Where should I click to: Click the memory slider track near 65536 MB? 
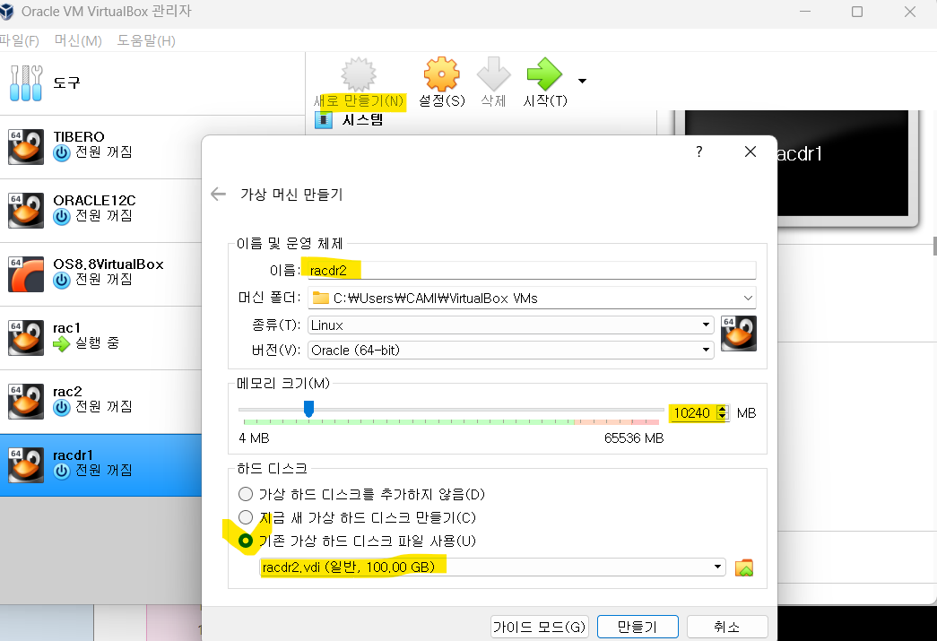[660, 409]
